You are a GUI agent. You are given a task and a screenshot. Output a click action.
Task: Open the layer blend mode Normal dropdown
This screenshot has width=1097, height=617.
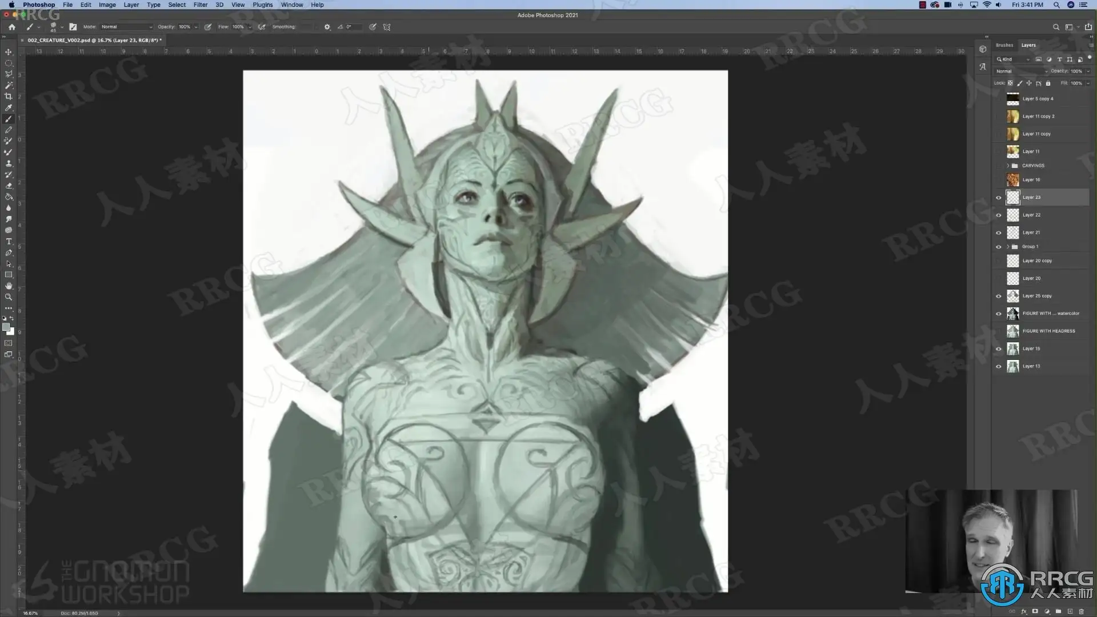coord(1022,71)
